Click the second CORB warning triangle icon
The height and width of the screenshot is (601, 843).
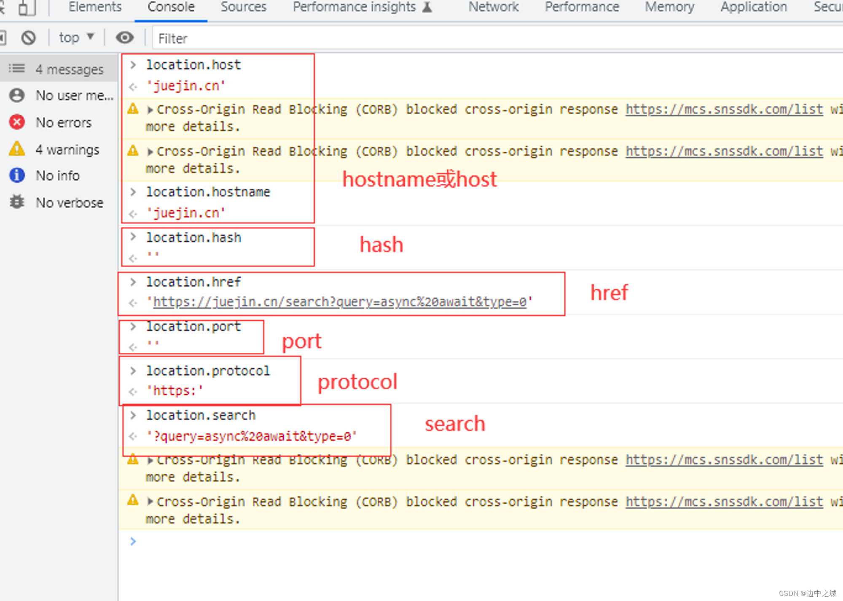133,150
